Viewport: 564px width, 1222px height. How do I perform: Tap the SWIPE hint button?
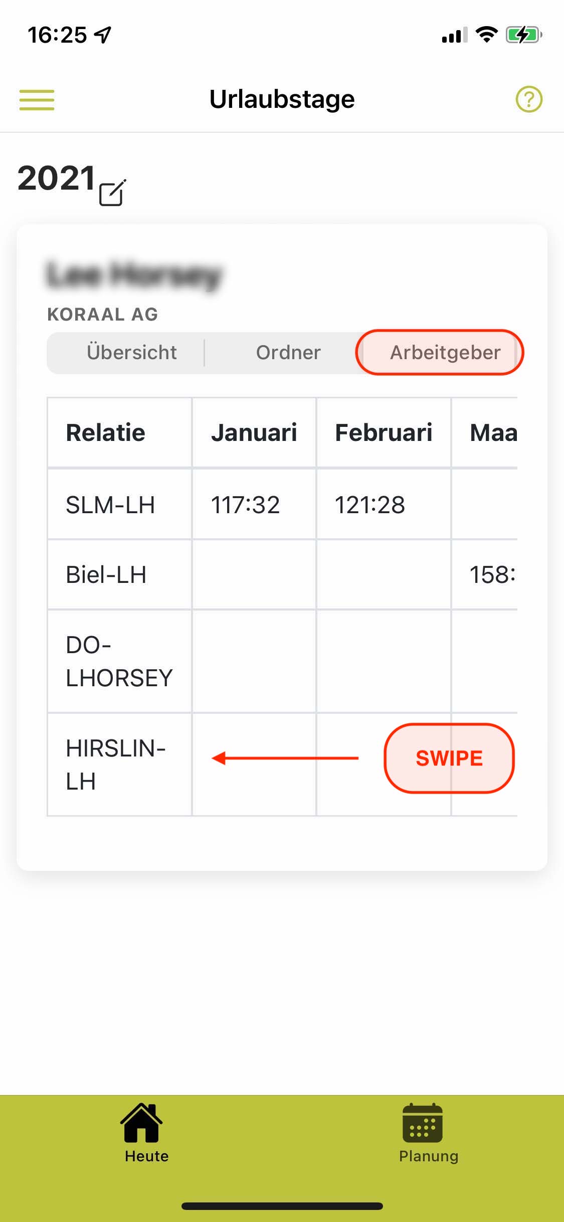pyautogui.click(x=449, y=758)
